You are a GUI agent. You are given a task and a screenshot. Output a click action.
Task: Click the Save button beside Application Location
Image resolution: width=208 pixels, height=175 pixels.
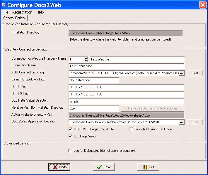tap(195, 122)
